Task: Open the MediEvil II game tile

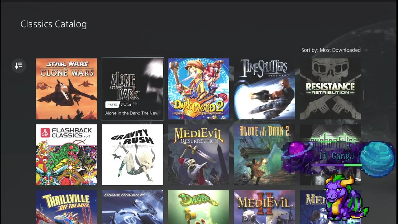Action: 264,207
